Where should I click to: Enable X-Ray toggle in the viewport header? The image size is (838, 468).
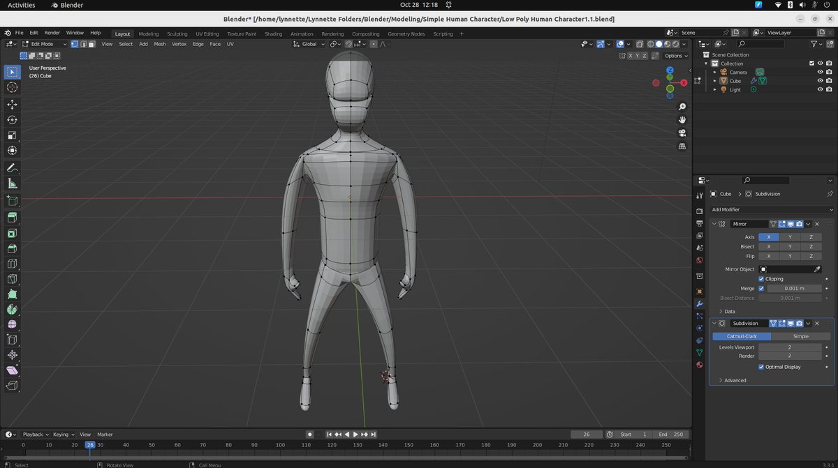pos(640,44)
